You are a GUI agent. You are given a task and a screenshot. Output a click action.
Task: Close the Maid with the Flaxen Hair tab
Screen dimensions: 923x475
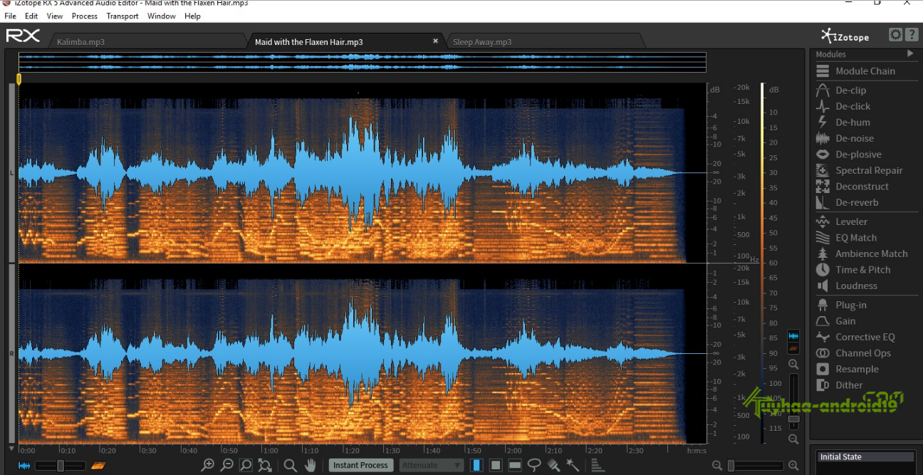pyautogui.click(x=436, y=41)
